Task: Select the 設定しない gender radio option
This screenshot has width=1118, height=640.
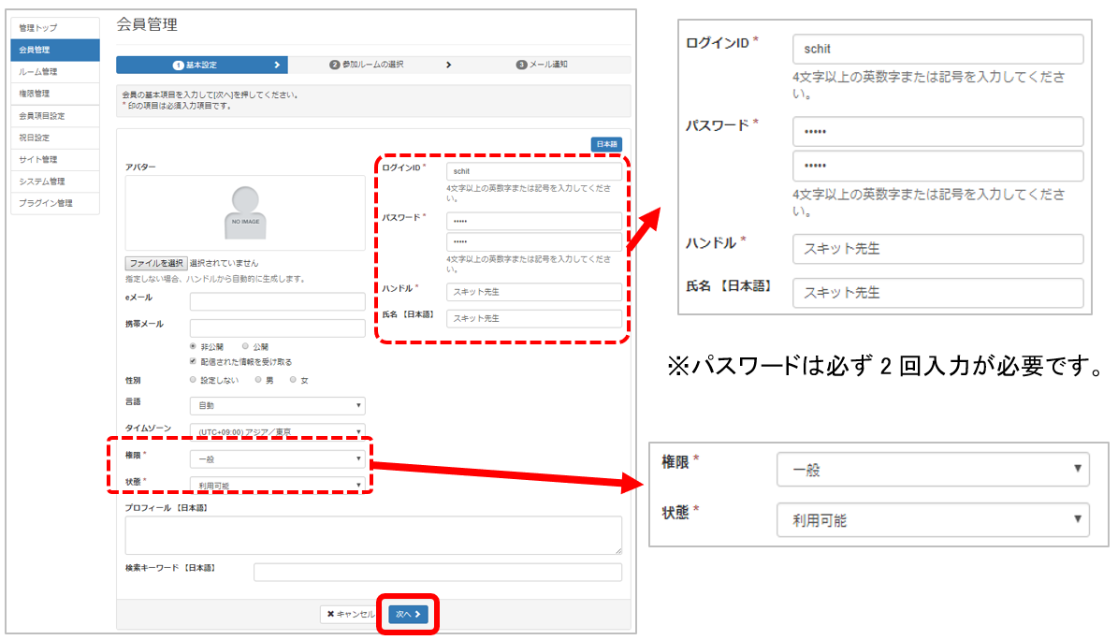Action: click(x=194, y=380)
